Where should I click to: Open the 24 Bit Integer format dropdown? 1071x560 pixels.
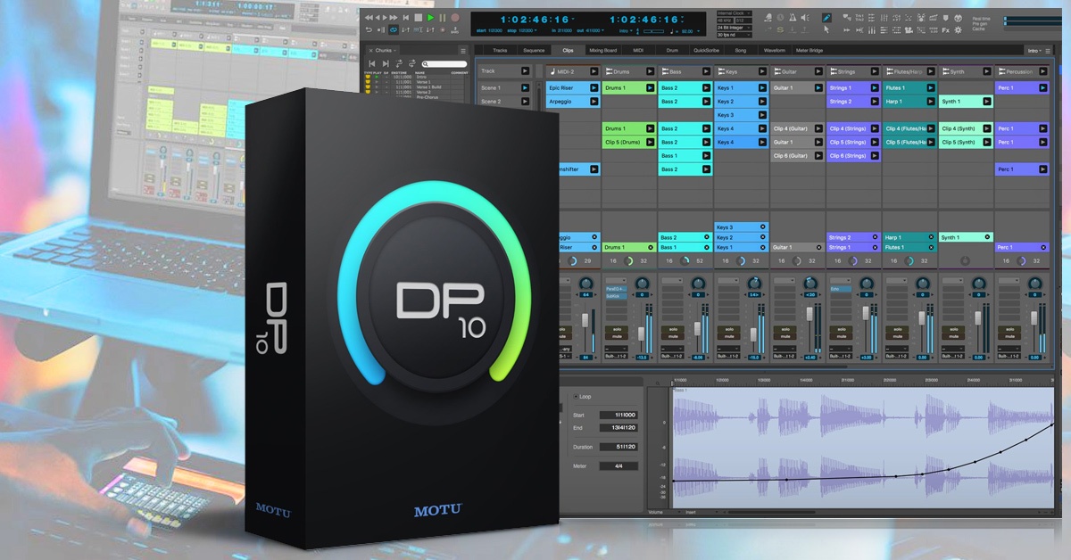(x=733, y=27)
